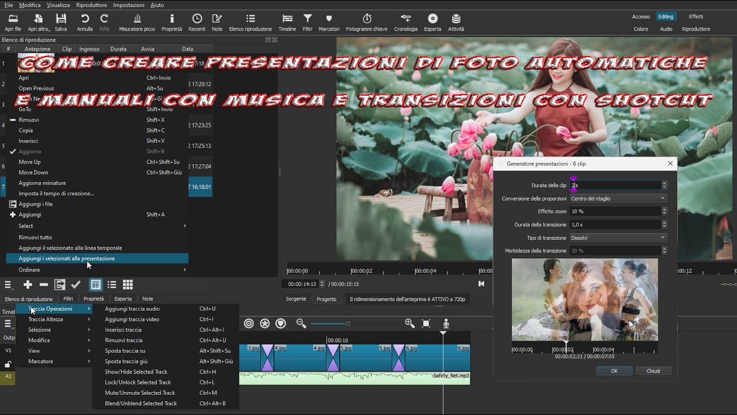
Task: Open the Attività panel
Action: pos(456,22)
